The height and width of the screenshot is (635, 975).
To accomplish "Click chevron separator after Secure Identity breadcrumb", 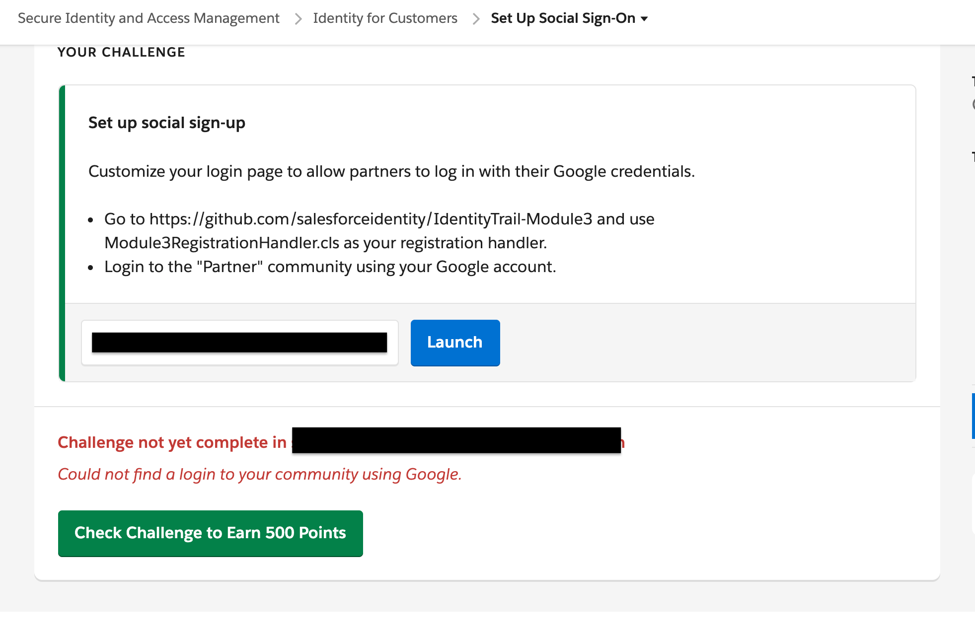I will [x=298, y=19].
